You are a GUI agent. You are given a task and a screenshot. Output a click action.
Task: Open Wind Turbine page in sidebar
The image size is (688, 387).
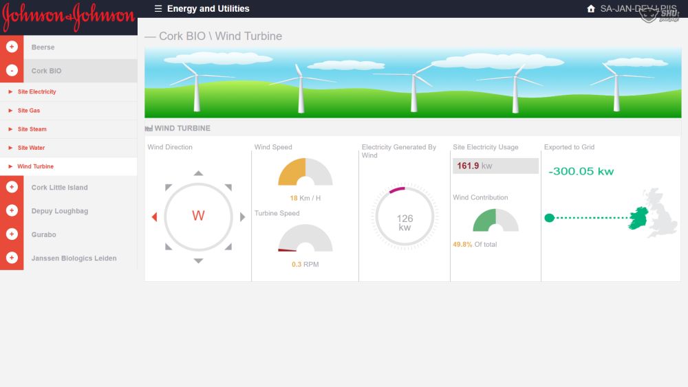[36, 166]
